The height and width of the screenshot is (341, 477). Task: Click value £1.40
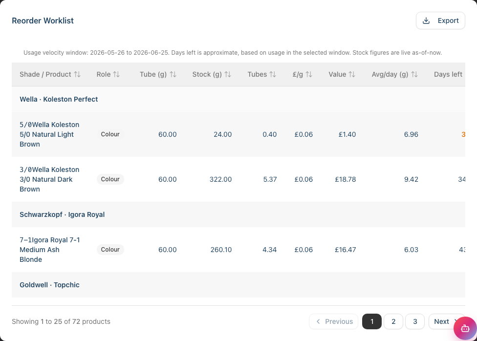pyautogui.click(x=347, y=134)
